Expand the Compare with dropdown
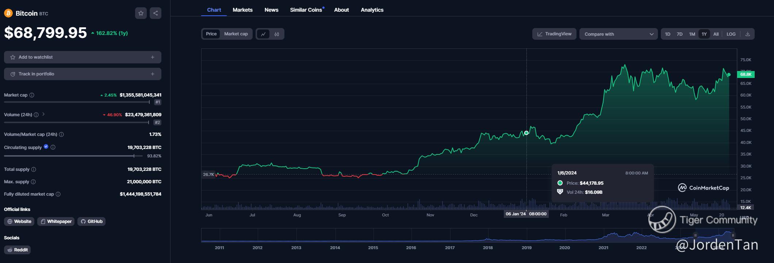This screenshot has width=774, height=263. (618, 34)
